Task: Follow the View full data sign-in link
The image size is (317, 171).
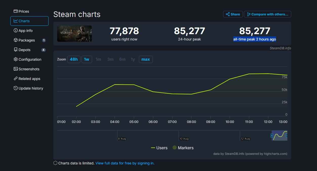Action: coord(125,163)
